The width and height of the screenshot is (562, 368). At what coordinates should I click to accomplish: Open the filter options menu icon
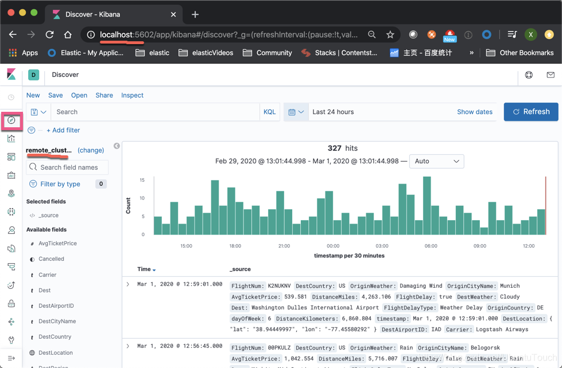click(x=32, y=130)
